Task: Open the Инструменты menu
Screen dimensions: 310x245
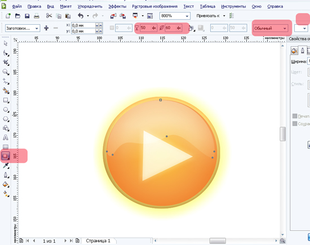Action: pos(233,7)
